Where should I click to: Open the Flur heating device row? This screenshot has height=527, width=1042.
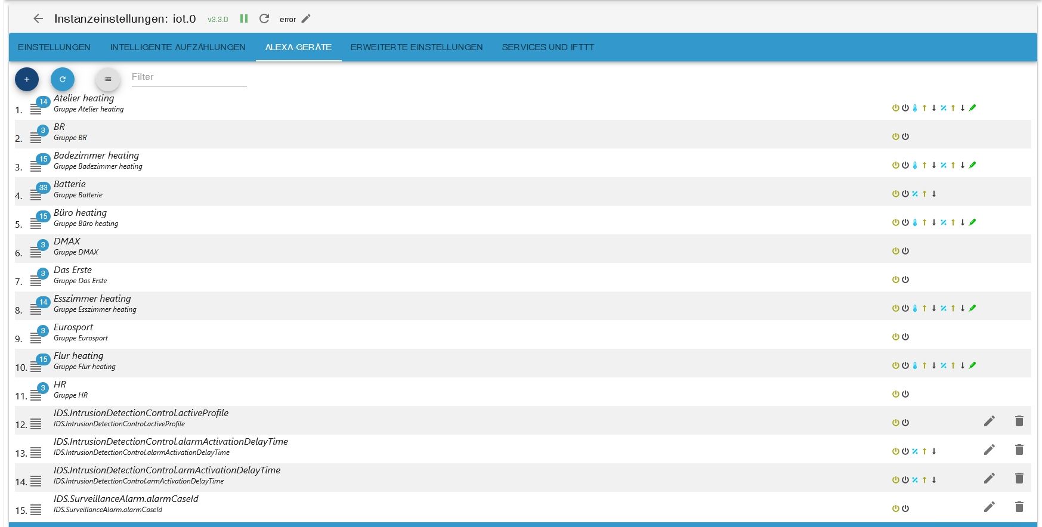pos(523,363)
